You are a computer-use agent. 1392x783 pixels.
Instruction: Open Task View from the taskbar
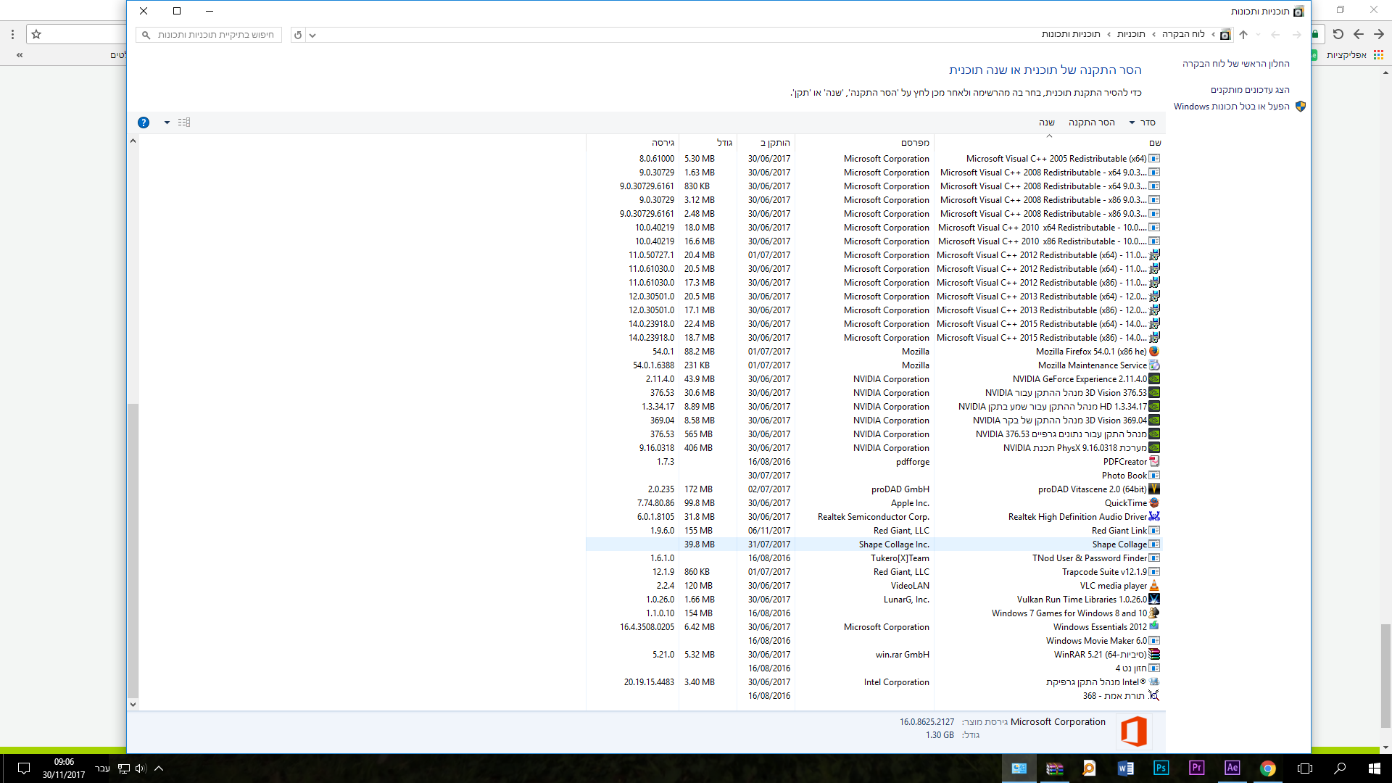1304,768
